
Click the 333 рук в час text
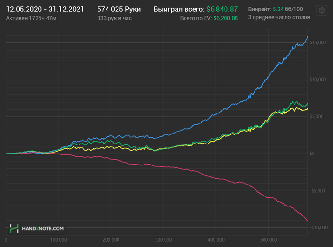(x=115, y=18)
